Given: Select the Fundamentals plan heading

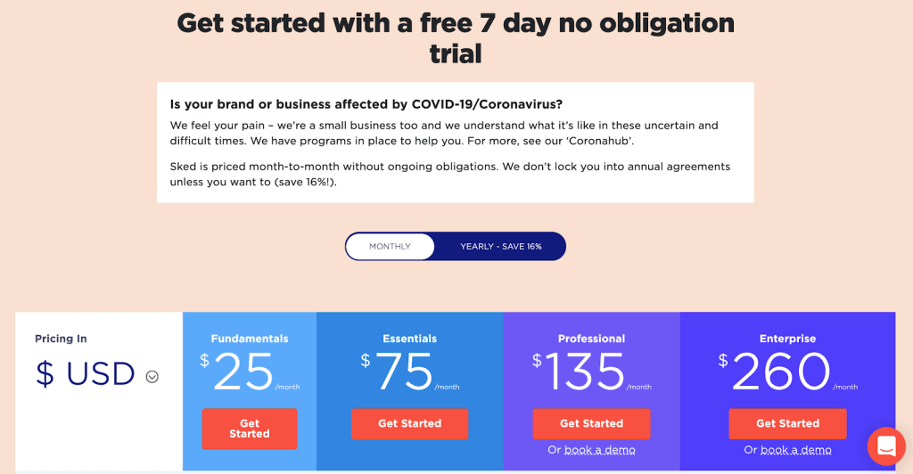Looking at the screenshot, I should click(250, 339).
